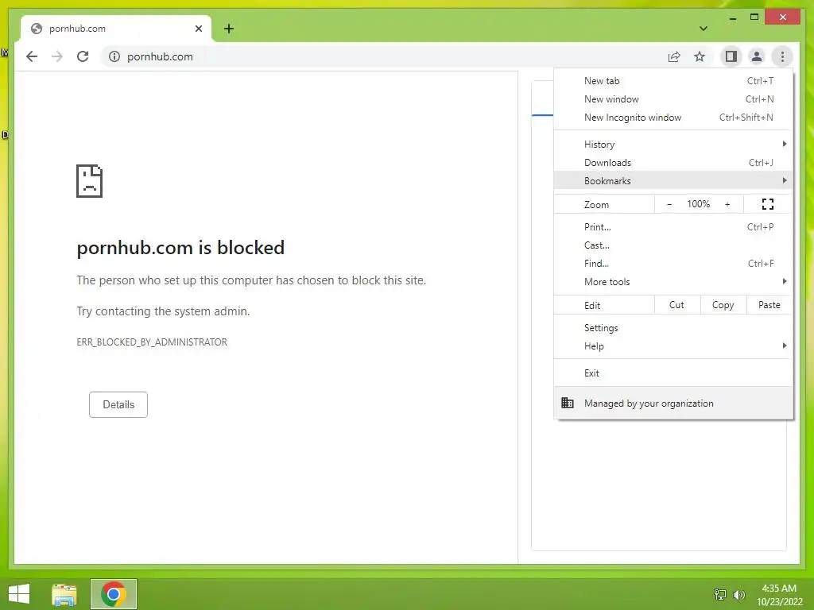814x610 pixels.
Task: Reload the page with refresh icon
Action: click(83, 56)
